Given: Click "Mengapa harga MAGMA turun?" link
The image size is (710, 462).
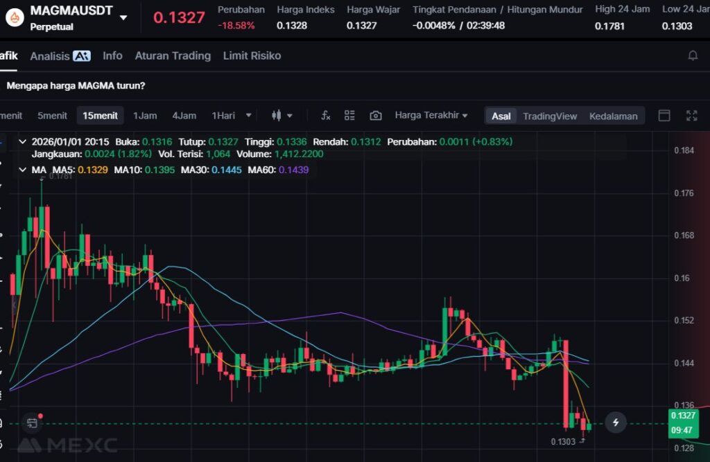Looking at the screenshot, I should point(76,86).
